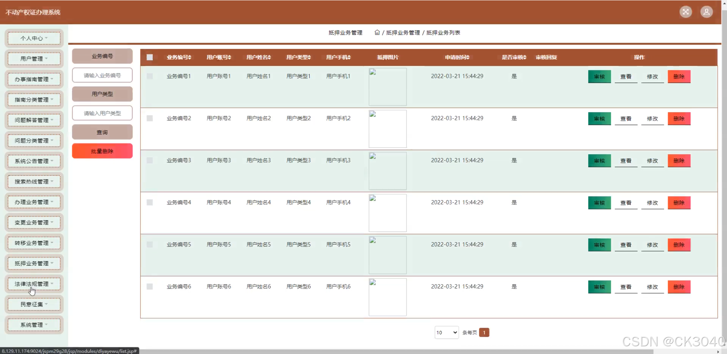Check the row checkbox for 业务编号6
Image resolution: width=727 pixels, height=354 pixels.
click(x=150, y=287)
